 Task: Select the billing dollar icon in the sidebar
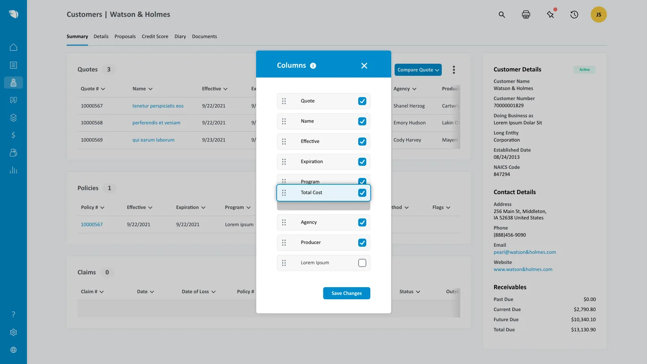point(13,135)
